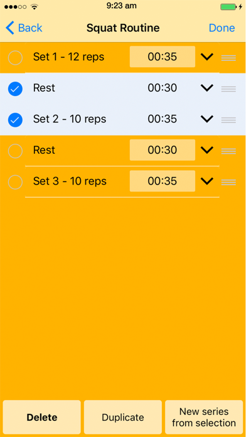Select the Set 3 - 10 reps circle
Viewport: 246px width, 437px height.
coord(15,182)
